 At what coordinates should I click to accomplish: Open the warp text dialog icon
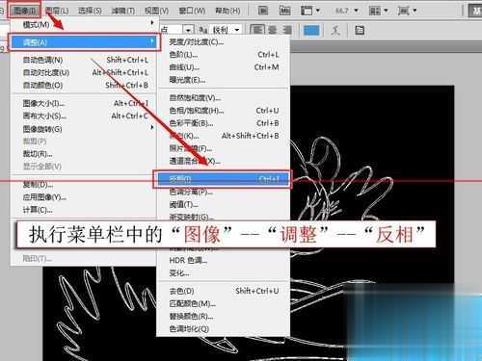(335, 30)
